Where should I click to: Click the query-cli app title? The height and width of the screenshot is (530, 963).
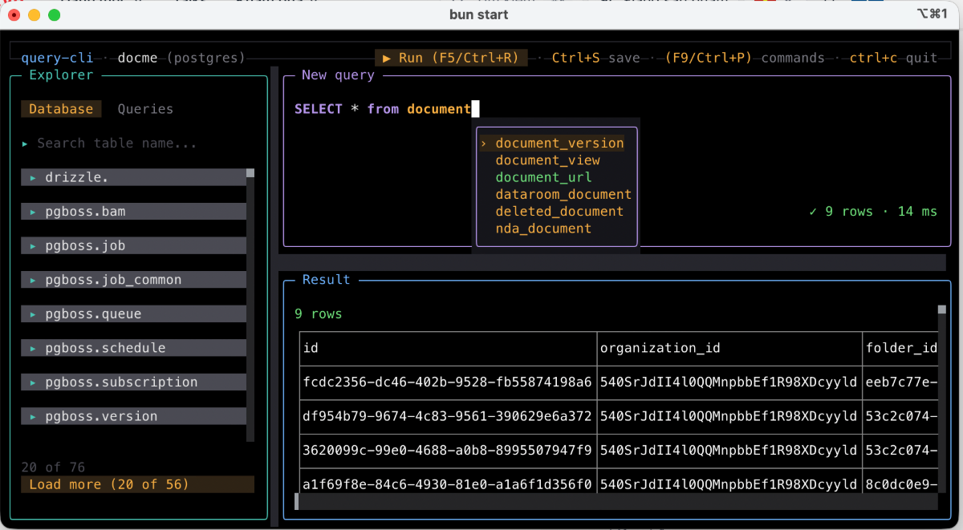pos(57,58)
